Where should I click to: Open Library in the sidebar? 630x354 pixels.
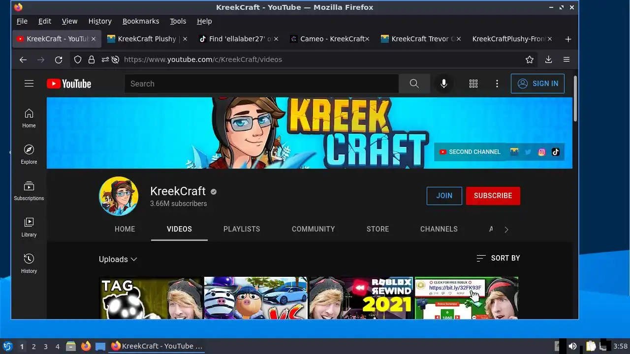[29, 228]
